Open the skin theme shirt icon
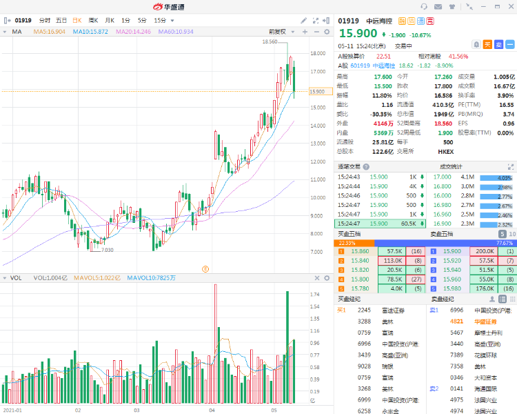Image resolution: width=517 pixels, height=414 pixels. pyautogui.click(x=451, y=6)
